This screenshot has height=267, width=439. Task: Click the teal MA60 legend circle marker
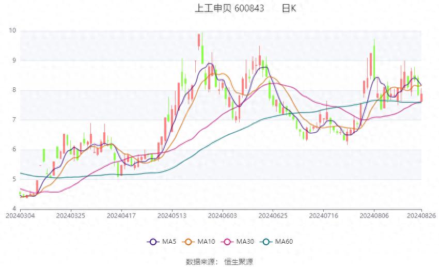click(x=266, y=242)
